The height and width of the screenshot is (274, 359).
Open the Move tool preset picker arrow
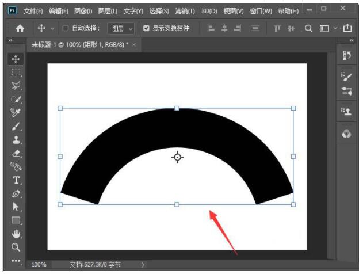52,29
